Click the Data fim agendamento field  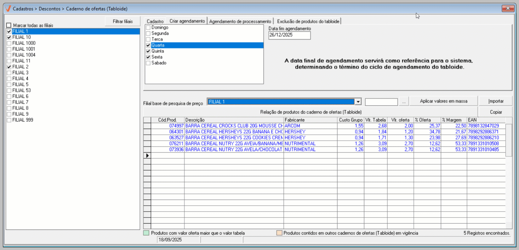point(289,35)
